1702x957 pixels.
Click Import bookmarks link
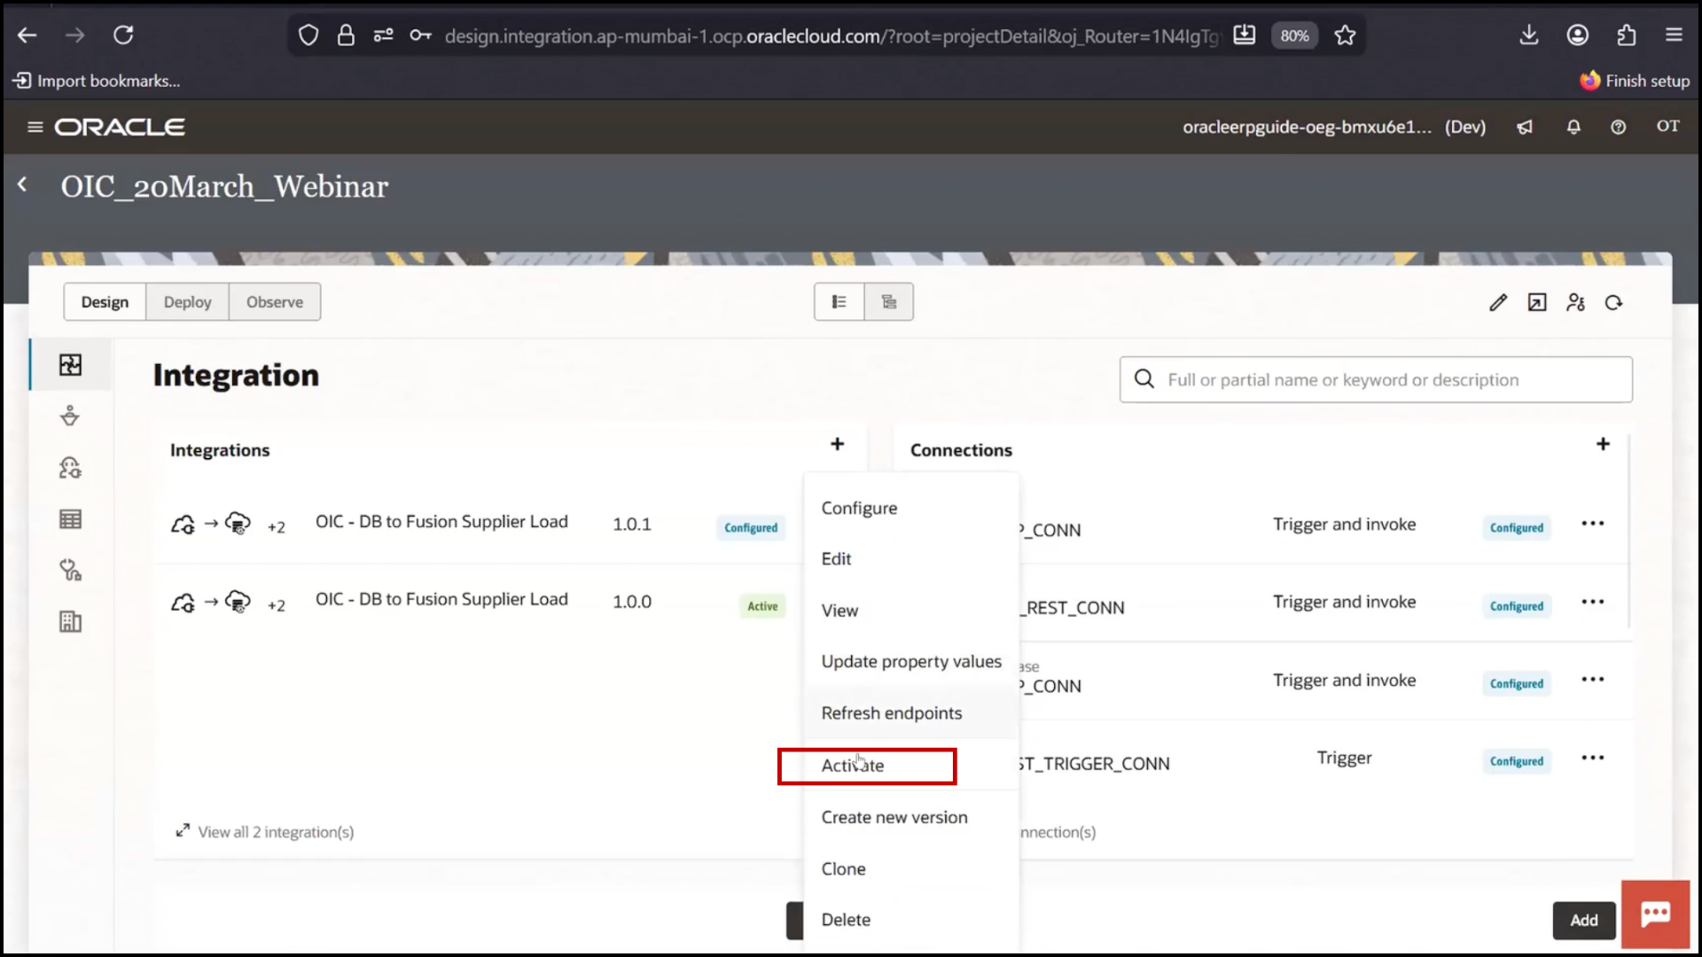click(97, 81)
